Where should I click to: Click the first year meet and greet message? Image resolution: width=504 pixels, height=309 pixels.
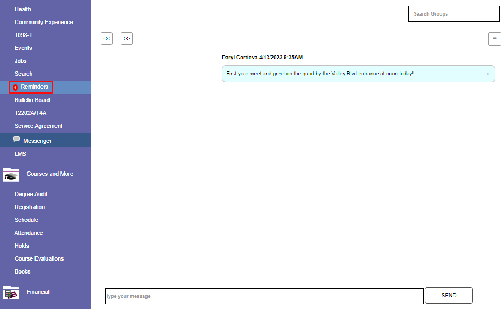359,74
